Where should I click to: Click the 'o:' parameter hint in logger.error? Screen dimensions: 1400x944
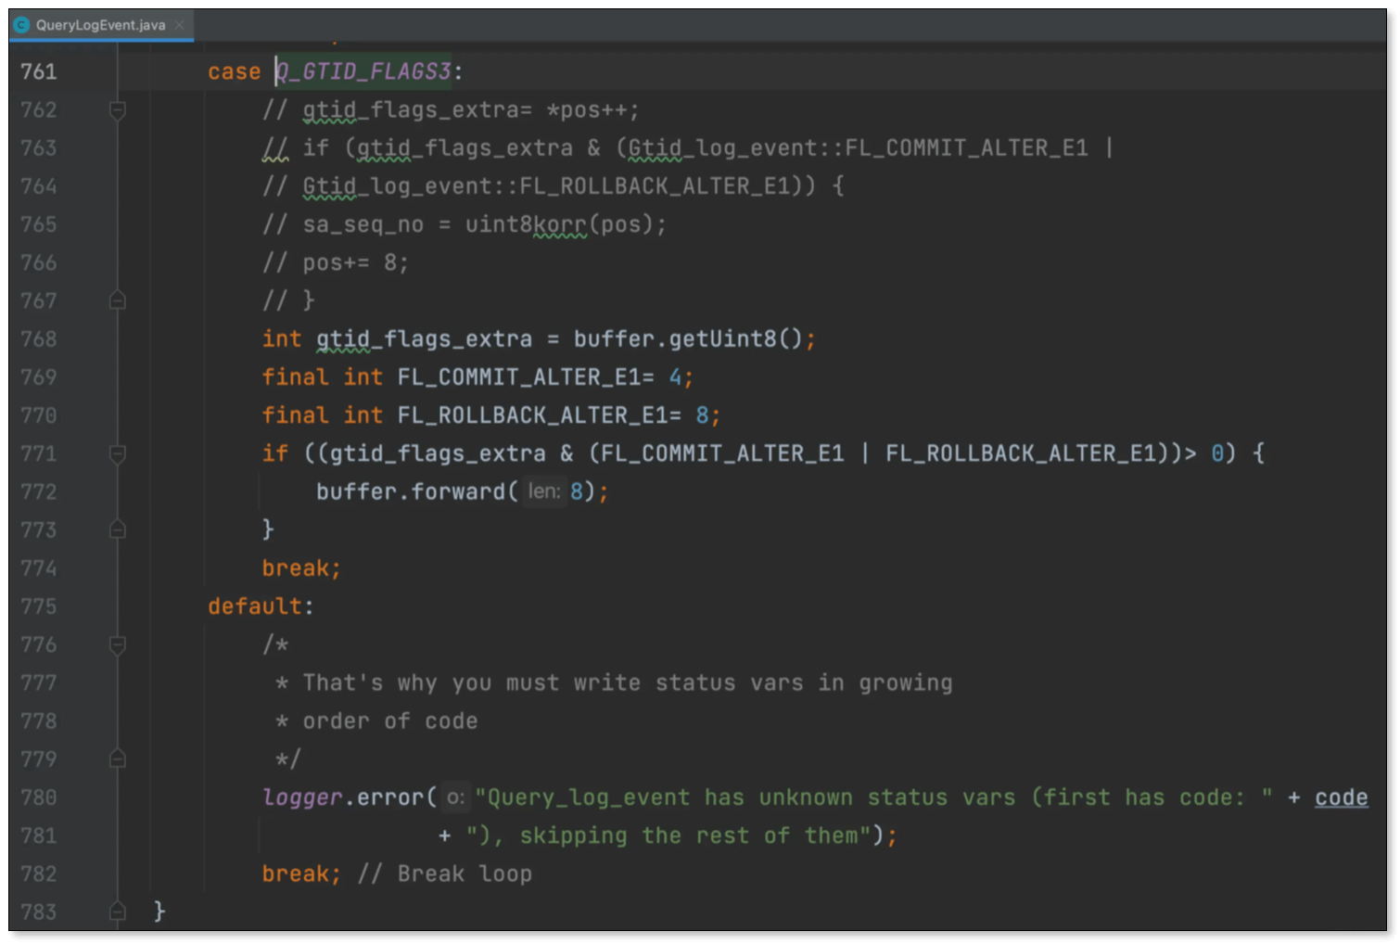[454, 797]
